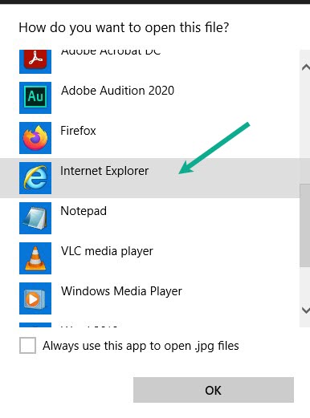310x418 pixels.
Task: Click the Internet Explorer e icon
Action: [35, 178]
